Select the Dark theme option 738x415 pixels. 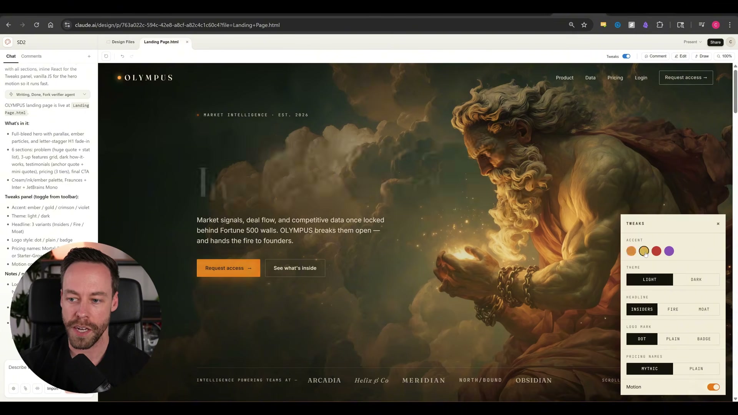(x=696, y=279)
